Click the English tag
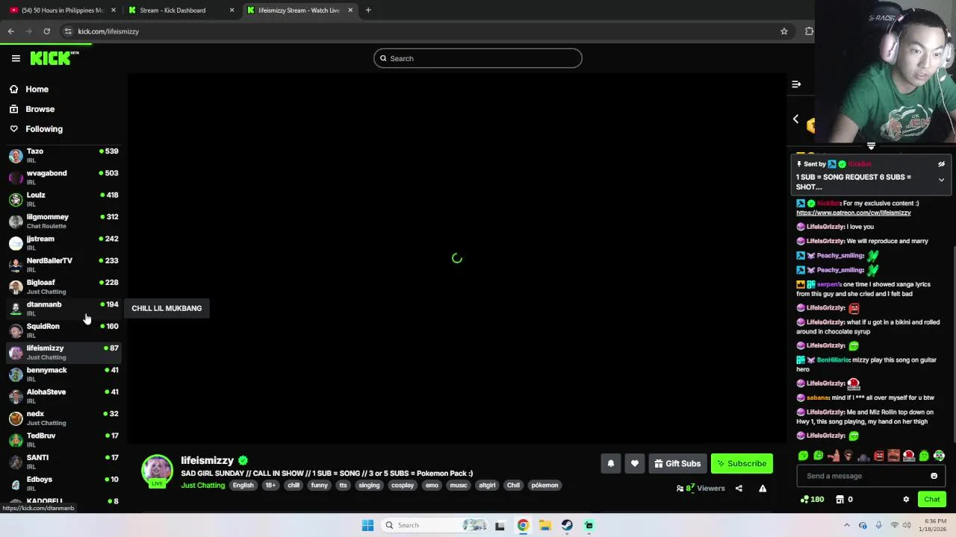 [x=243, y=486]
